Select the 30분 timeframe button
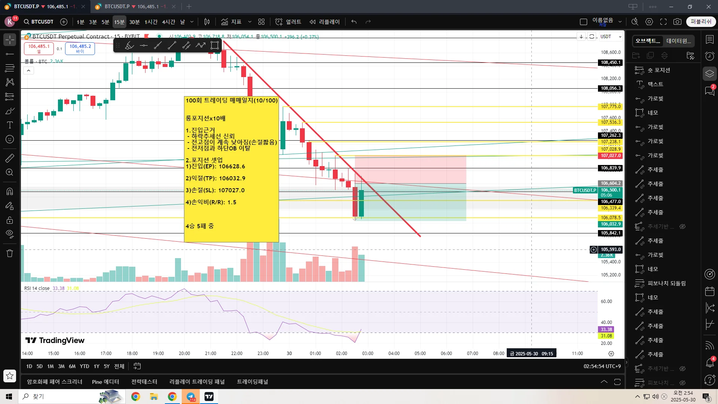Screen dimensions: 718x404 (134, 22)
